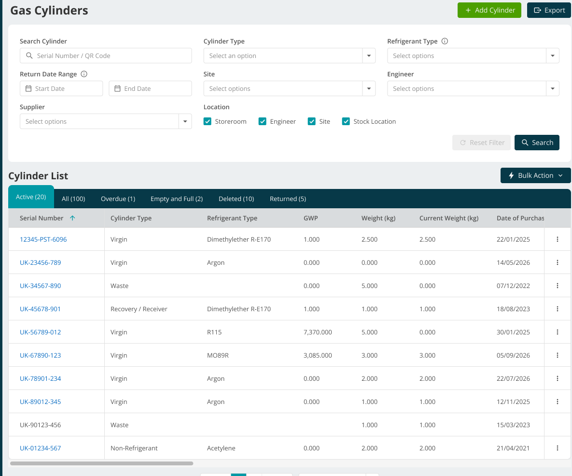Sort by the Cylinder Type column header
This screenshot has height=476, width=572.
(x=131, y=218)
